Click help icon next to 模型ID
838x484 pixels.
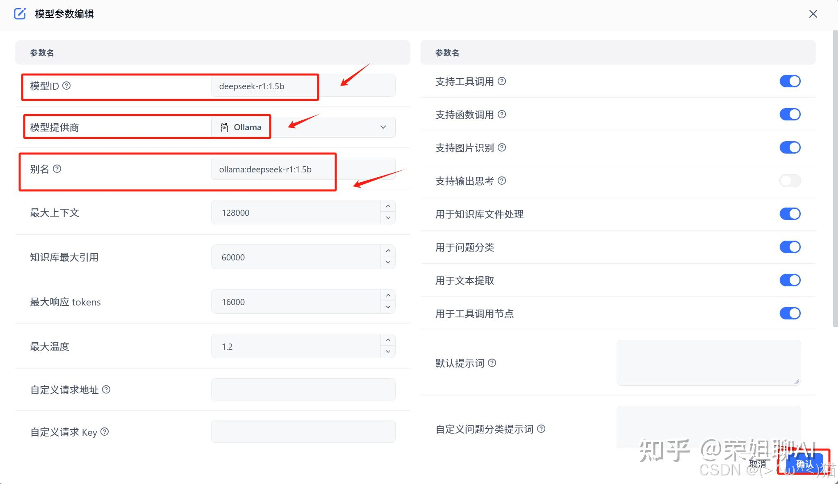coord(66,86)
